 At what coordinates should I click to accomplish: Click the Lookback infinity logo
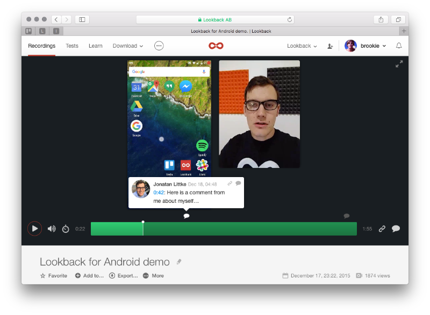[x=216, y=46]
